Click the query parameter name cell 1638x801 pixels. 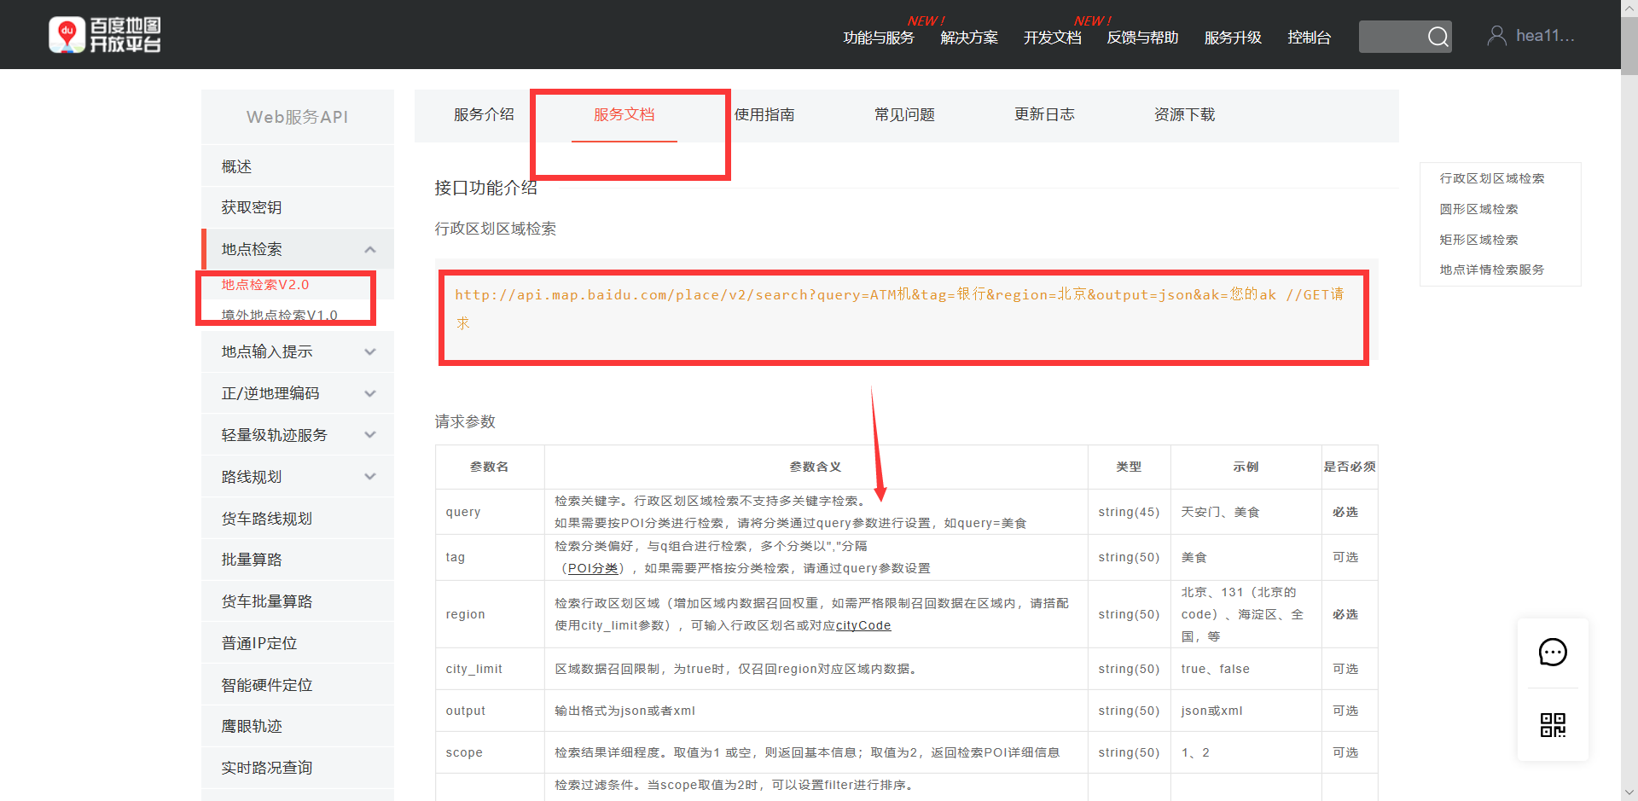490,512
